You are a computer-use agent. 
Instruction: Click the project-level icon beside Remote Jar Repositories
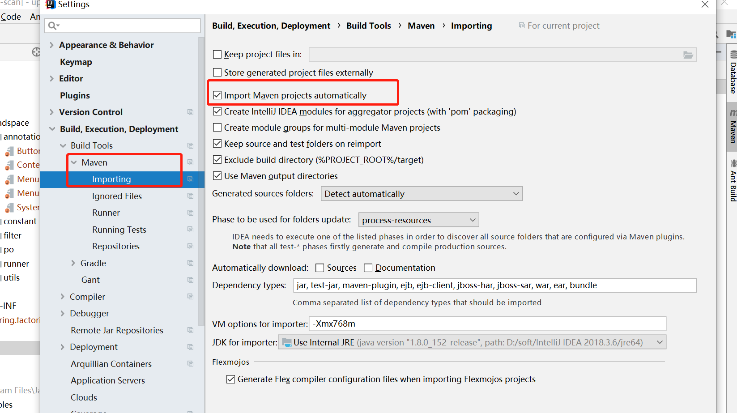coord(190,330)
